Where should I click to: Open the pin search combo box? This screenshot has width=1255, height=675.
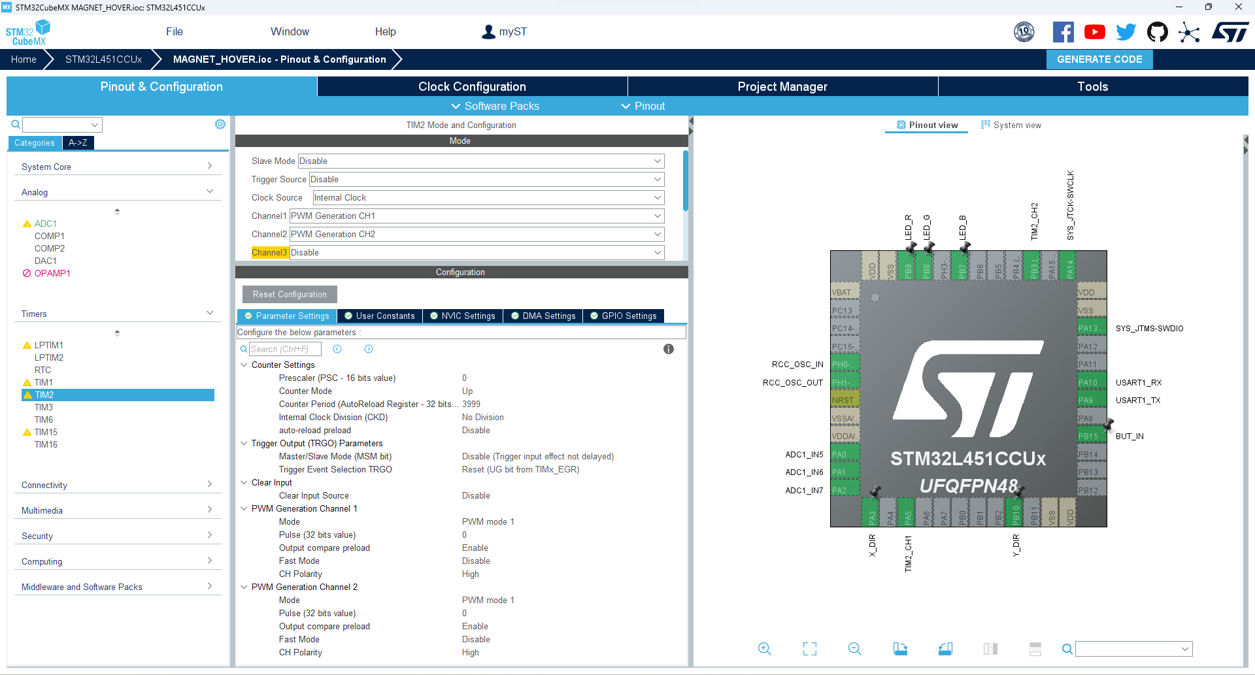click(1134, 649)
